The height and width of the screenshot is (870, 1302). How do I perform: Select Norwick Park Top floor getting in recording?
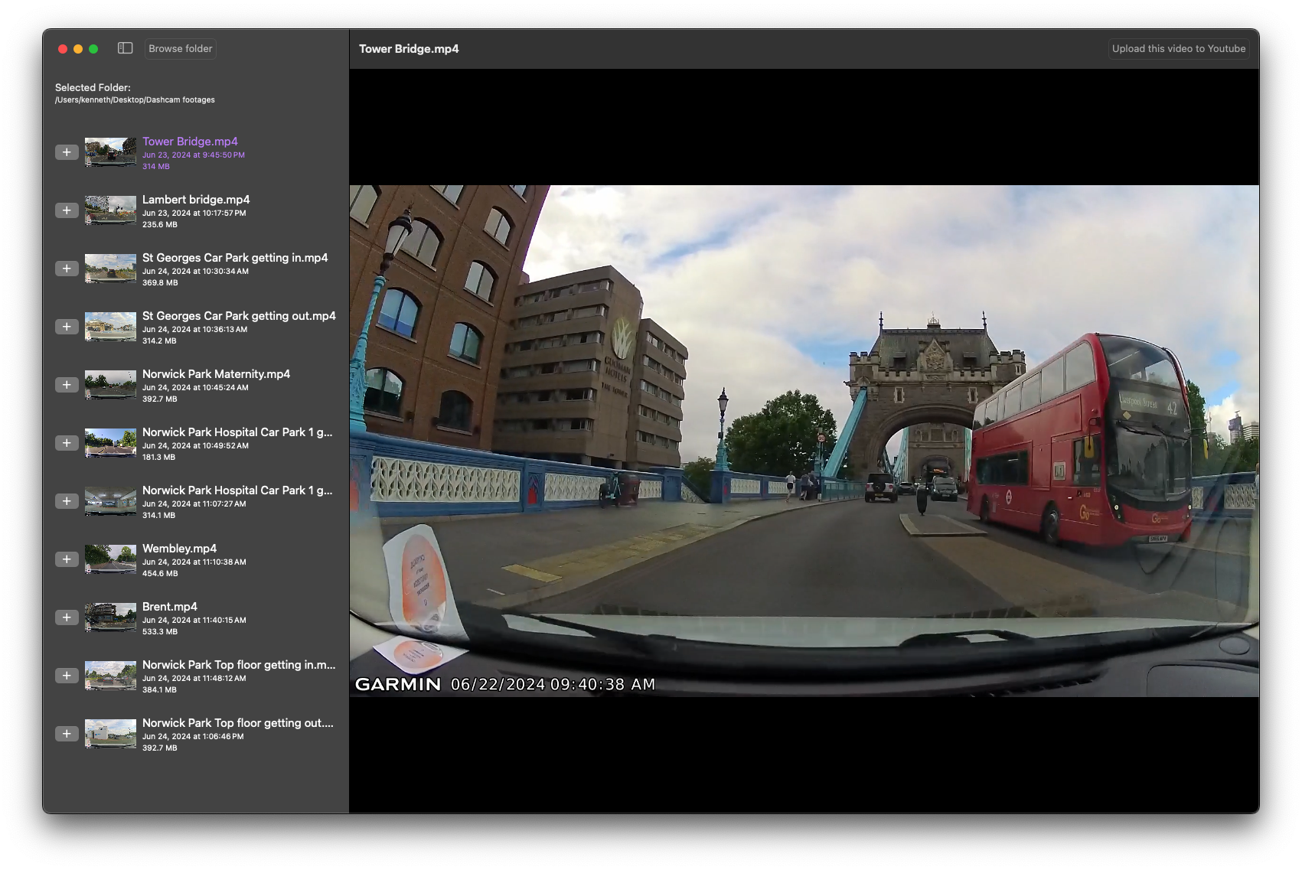tap(238, 665)
